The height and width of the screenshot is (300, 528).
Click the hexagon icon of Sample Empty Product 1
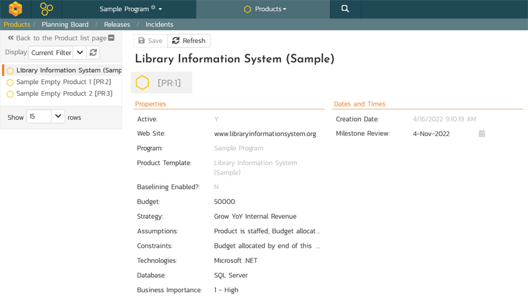[x=10, y=82]
